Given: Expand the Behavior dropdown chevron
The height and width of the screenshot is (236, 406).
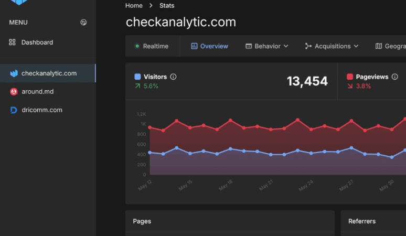Looking at the screenshot, I should click(286, 46).
